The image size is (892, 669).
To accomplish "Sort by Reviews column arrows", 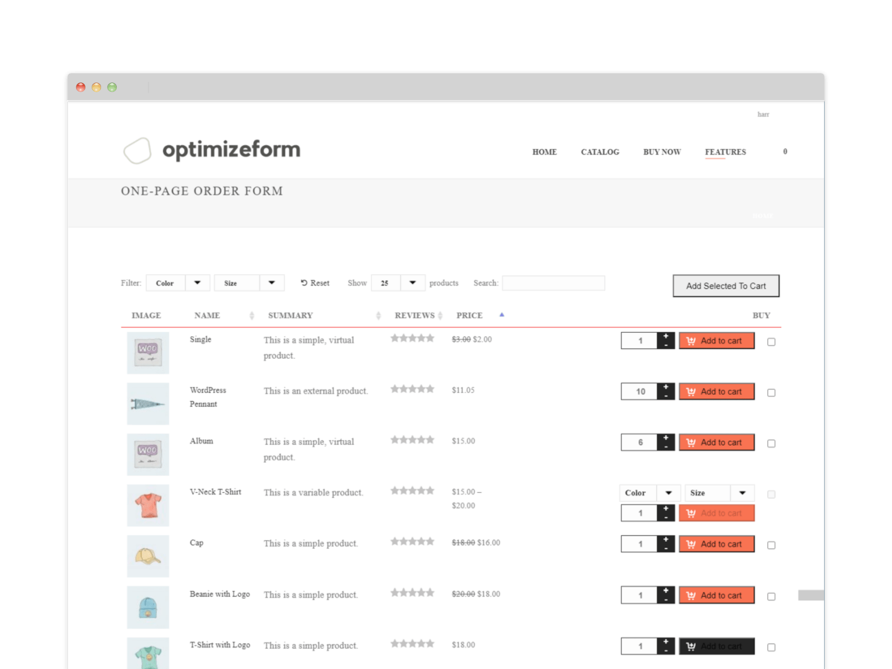I will [440, 315].
